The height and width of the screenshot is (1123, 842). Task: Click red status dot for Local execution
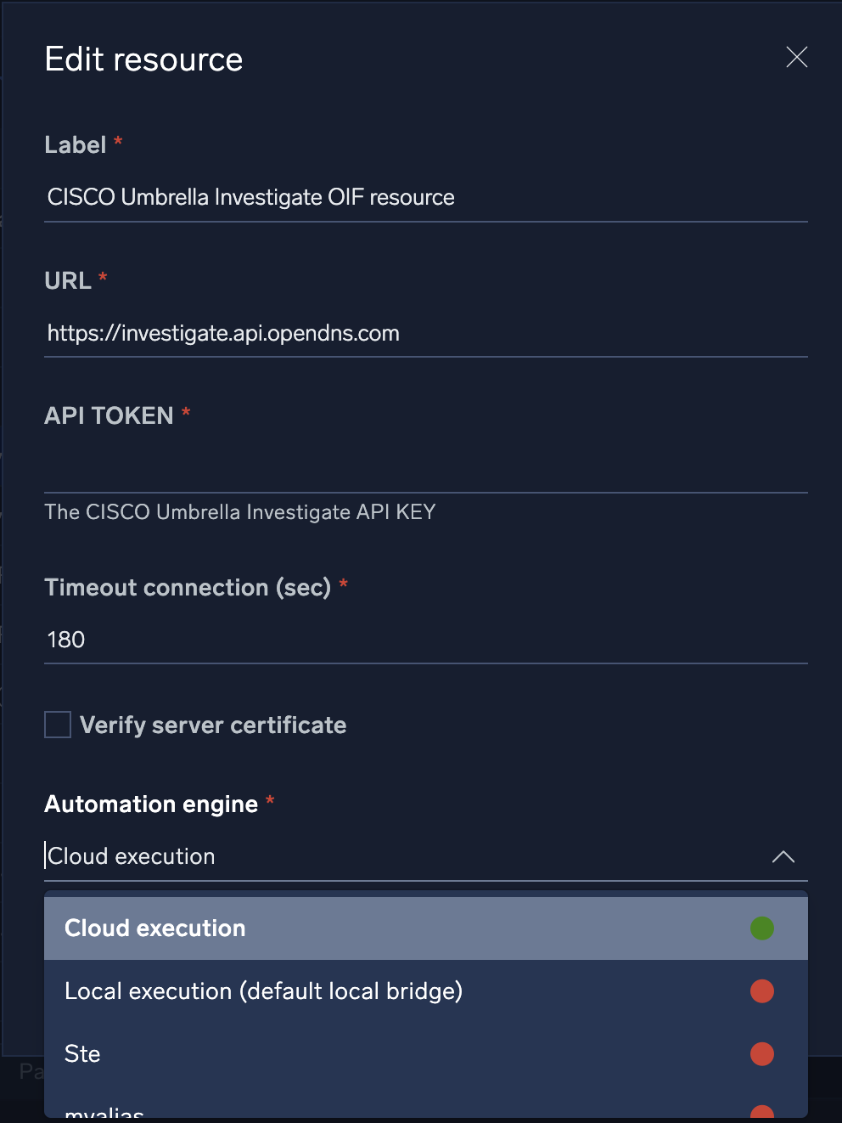[x=761, y=991]
